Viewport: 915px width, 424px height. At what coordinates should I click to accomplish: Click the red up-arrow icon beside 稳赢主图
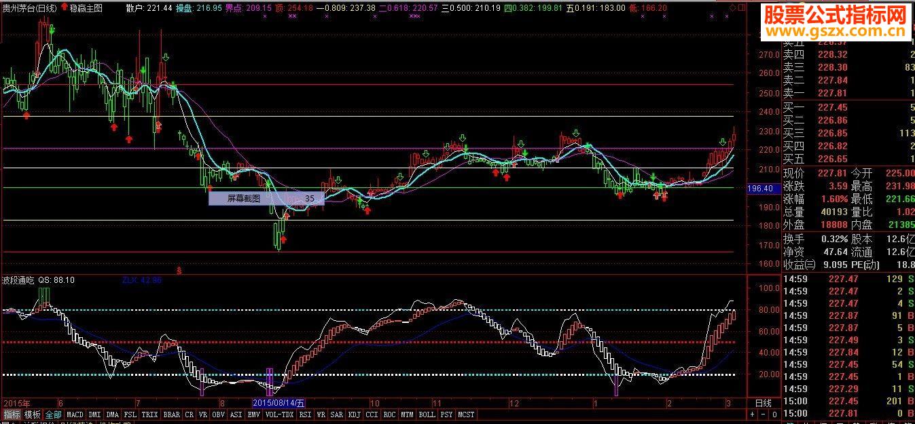coord(64,7)
